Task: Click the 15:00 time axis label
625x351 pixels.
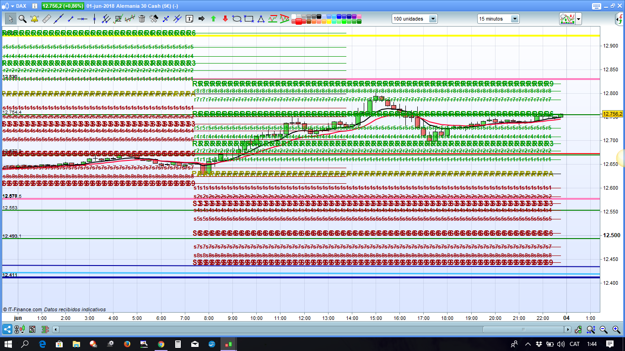Action: click(376, 318)
